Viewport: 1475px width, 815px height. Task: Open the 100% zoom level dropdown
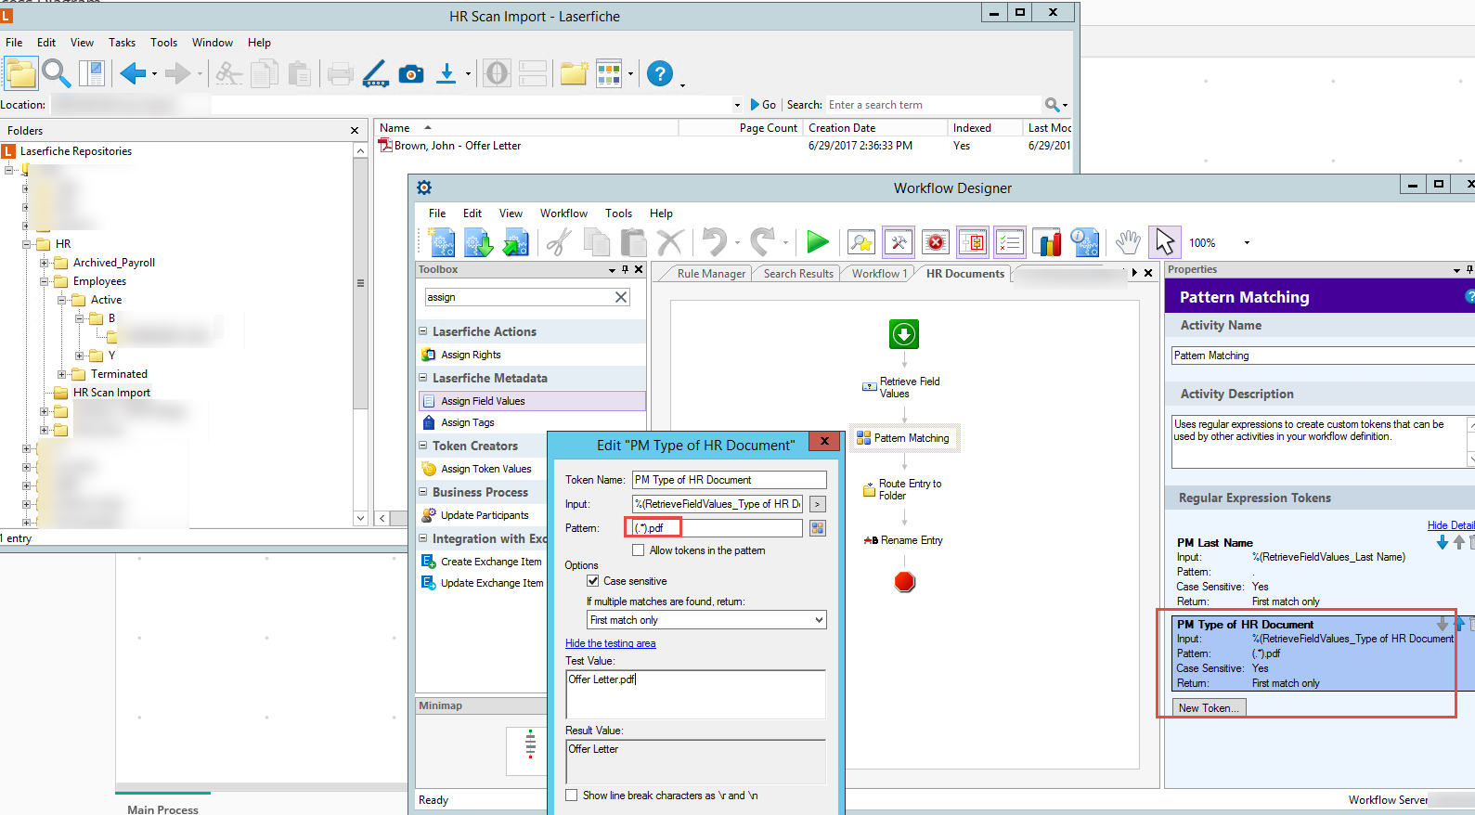[1247, 243]
